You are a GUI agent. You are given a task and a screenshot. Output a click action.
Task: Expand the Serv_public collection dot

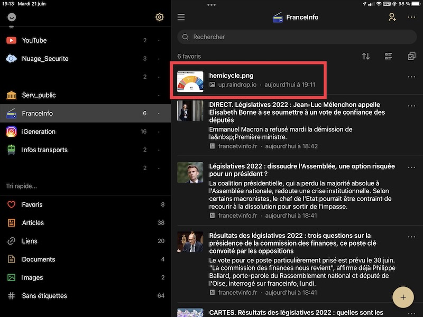click(159, 95)
